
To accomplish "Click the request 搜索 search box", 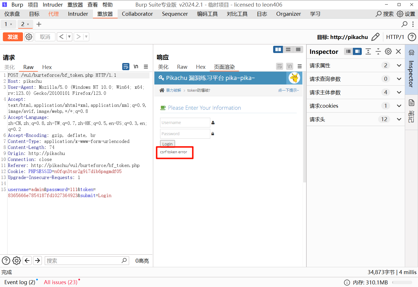I will pos(87,261).
